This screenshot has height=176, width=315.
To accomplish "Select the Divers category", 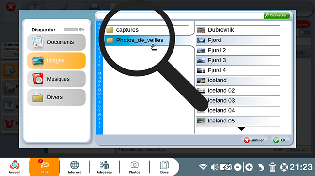I will click(x=56, y=97).
